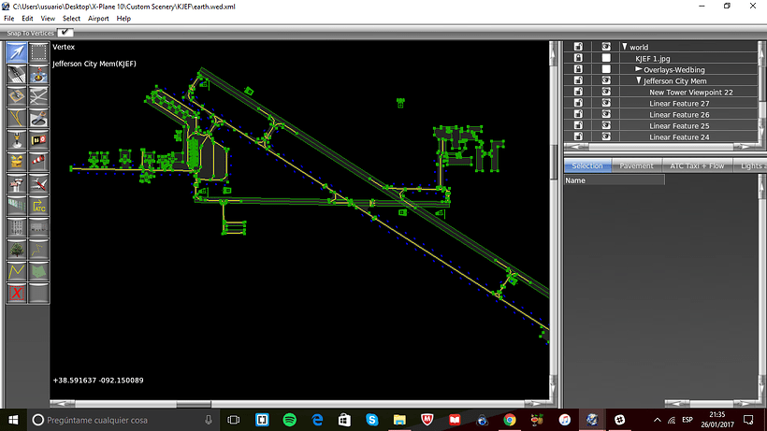Open the Airport menu
Screen dimensions: 767x431
(98, 19)
